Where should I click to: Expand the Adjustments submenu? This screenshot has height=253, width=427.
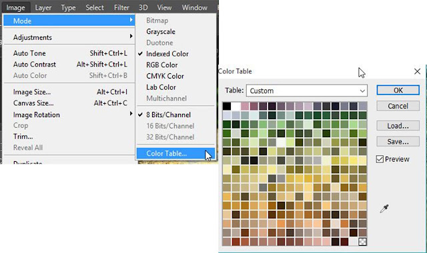[69, 37]
